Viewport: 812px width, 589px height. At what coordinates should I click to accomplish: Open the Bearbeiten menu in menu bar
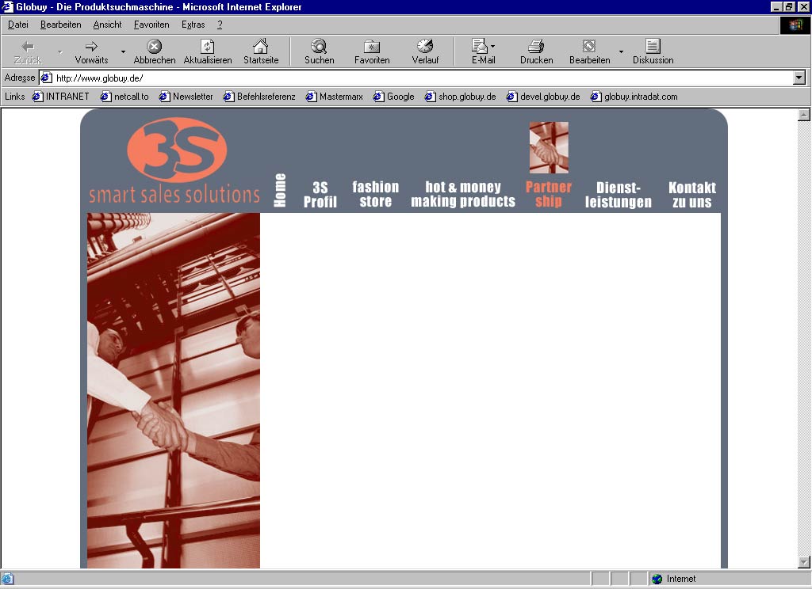tap(60, 25)
